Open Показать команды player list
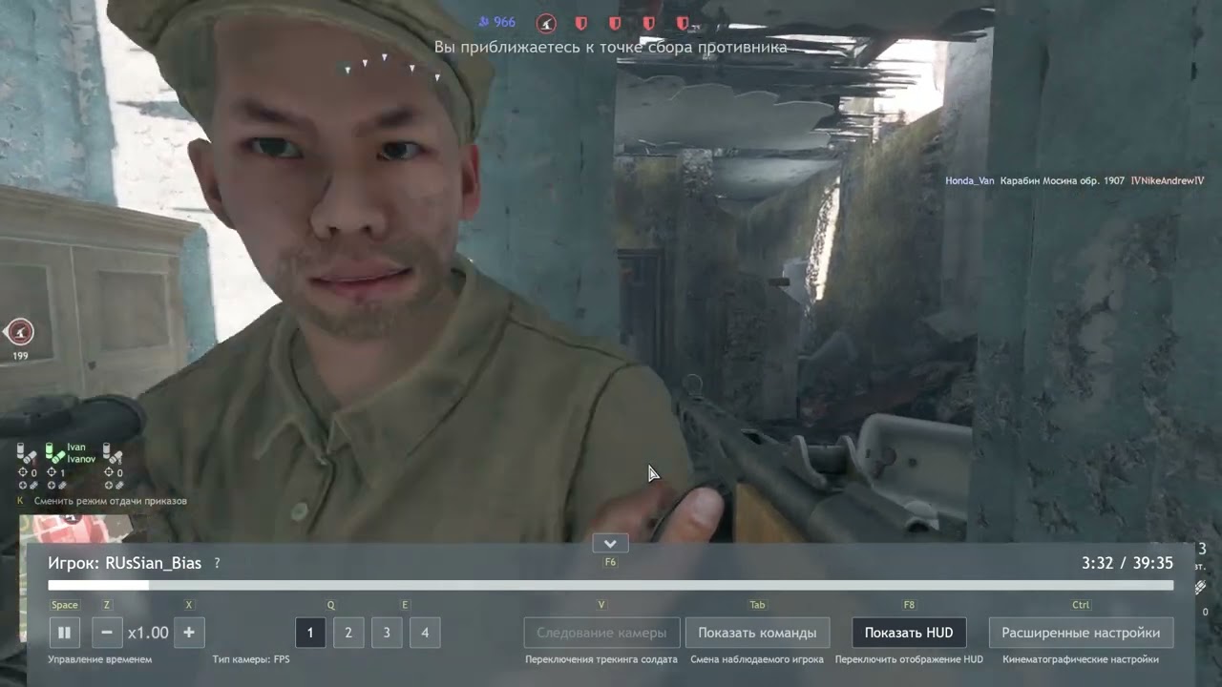This screenshot has width=1222, height=687. coord(757,633)
